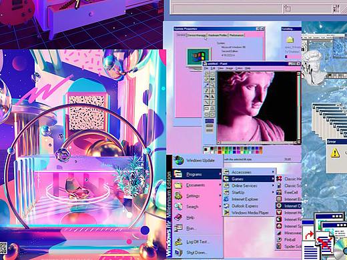Open the File menu in Paint
The height and width of the screenshot is (260, 347).
point(207,68)
